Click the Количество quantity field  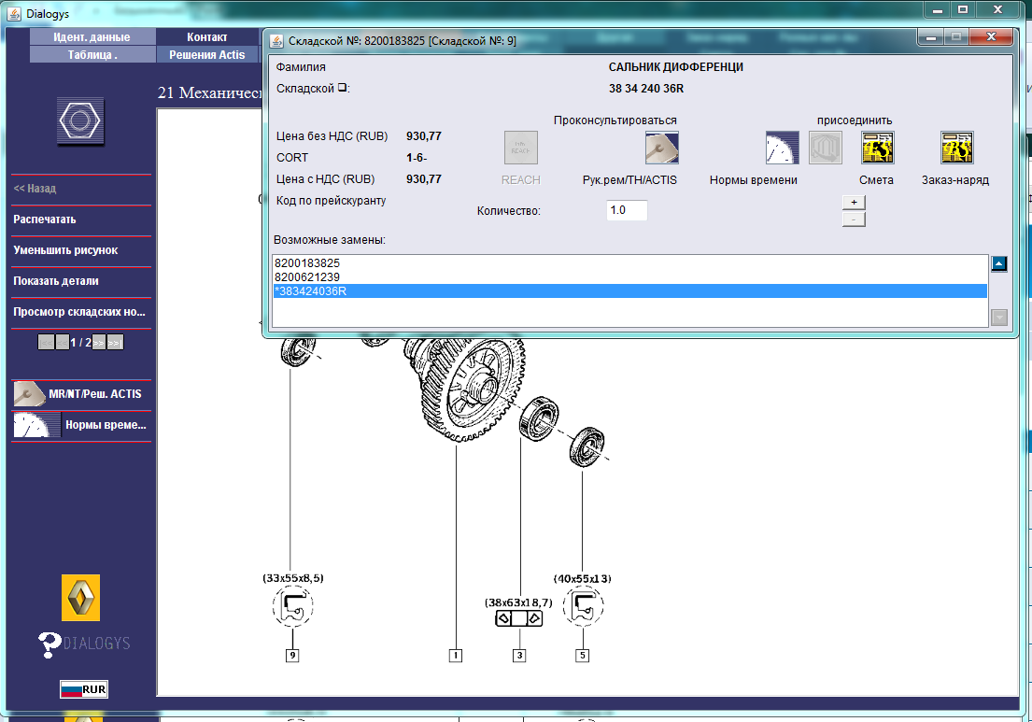coord(627,210)
